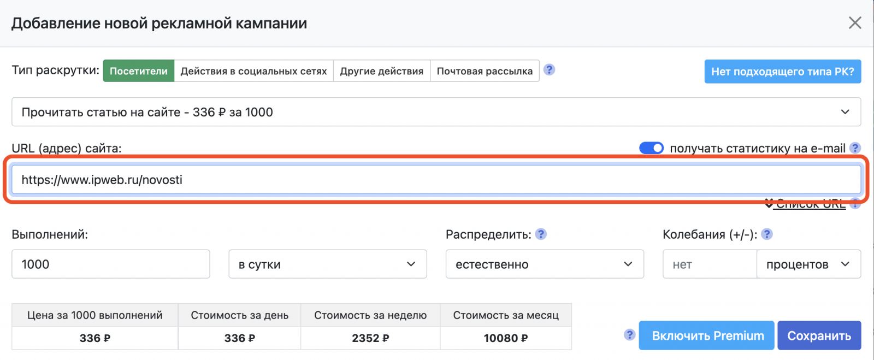Click the site URL input field
The height and width of the screenshot is (360, 874).
click(x=436, y=180)
